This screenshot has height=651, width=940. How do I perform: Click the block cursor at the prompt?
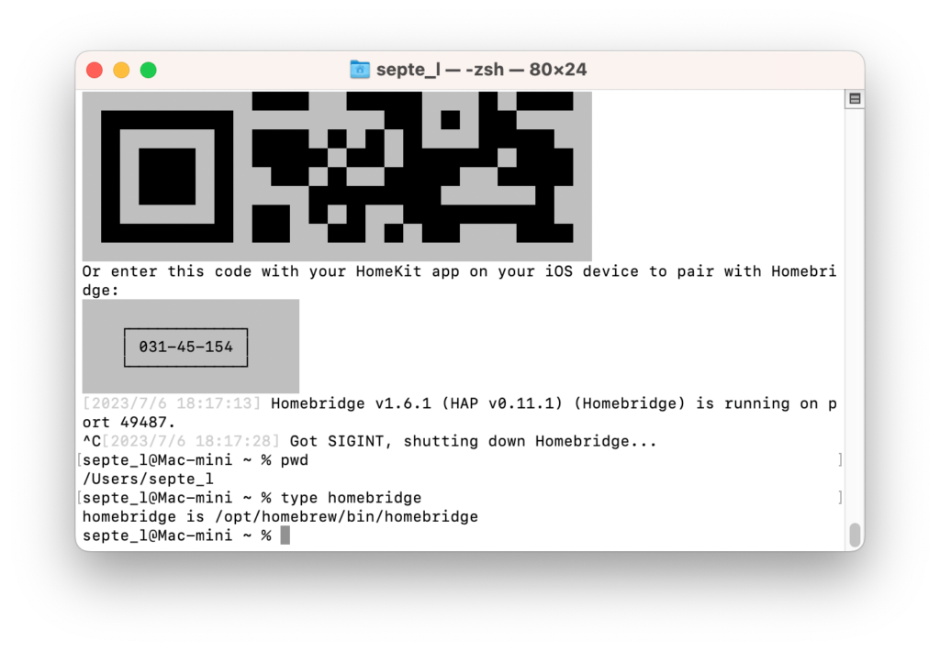tap(285, 535)
